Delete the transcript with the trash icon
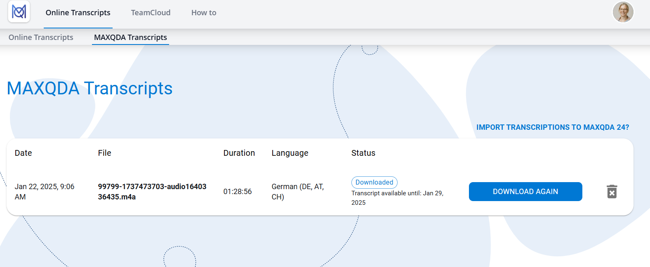This screenshot has height=267, width=650. [x=612, y=192]
